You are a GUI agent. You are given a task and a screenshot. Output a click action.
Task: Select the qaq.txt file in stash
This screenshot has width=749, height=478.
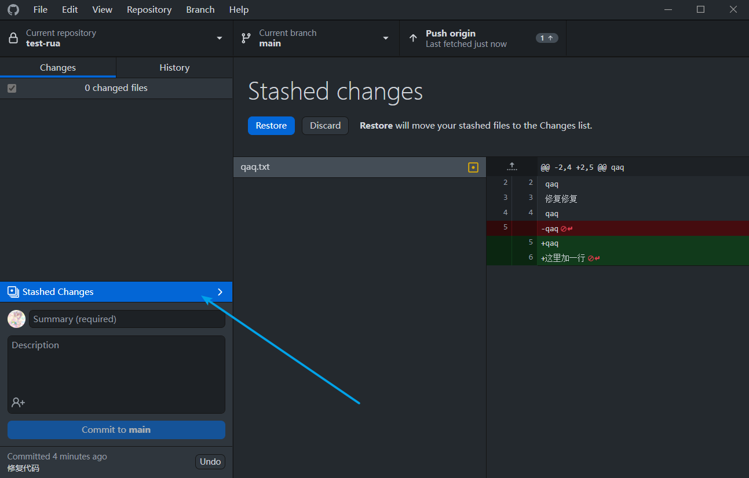tap(348, 167)
